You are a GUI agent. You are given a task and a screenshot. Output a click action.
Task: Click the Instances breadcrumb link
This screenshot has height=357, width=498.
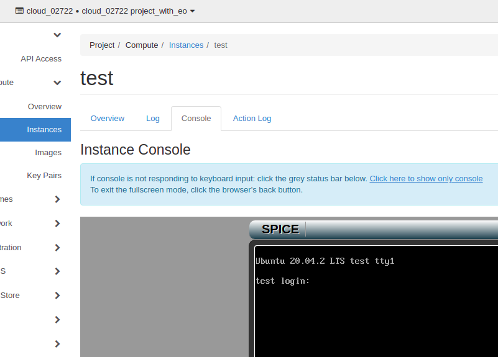point(186,45)
